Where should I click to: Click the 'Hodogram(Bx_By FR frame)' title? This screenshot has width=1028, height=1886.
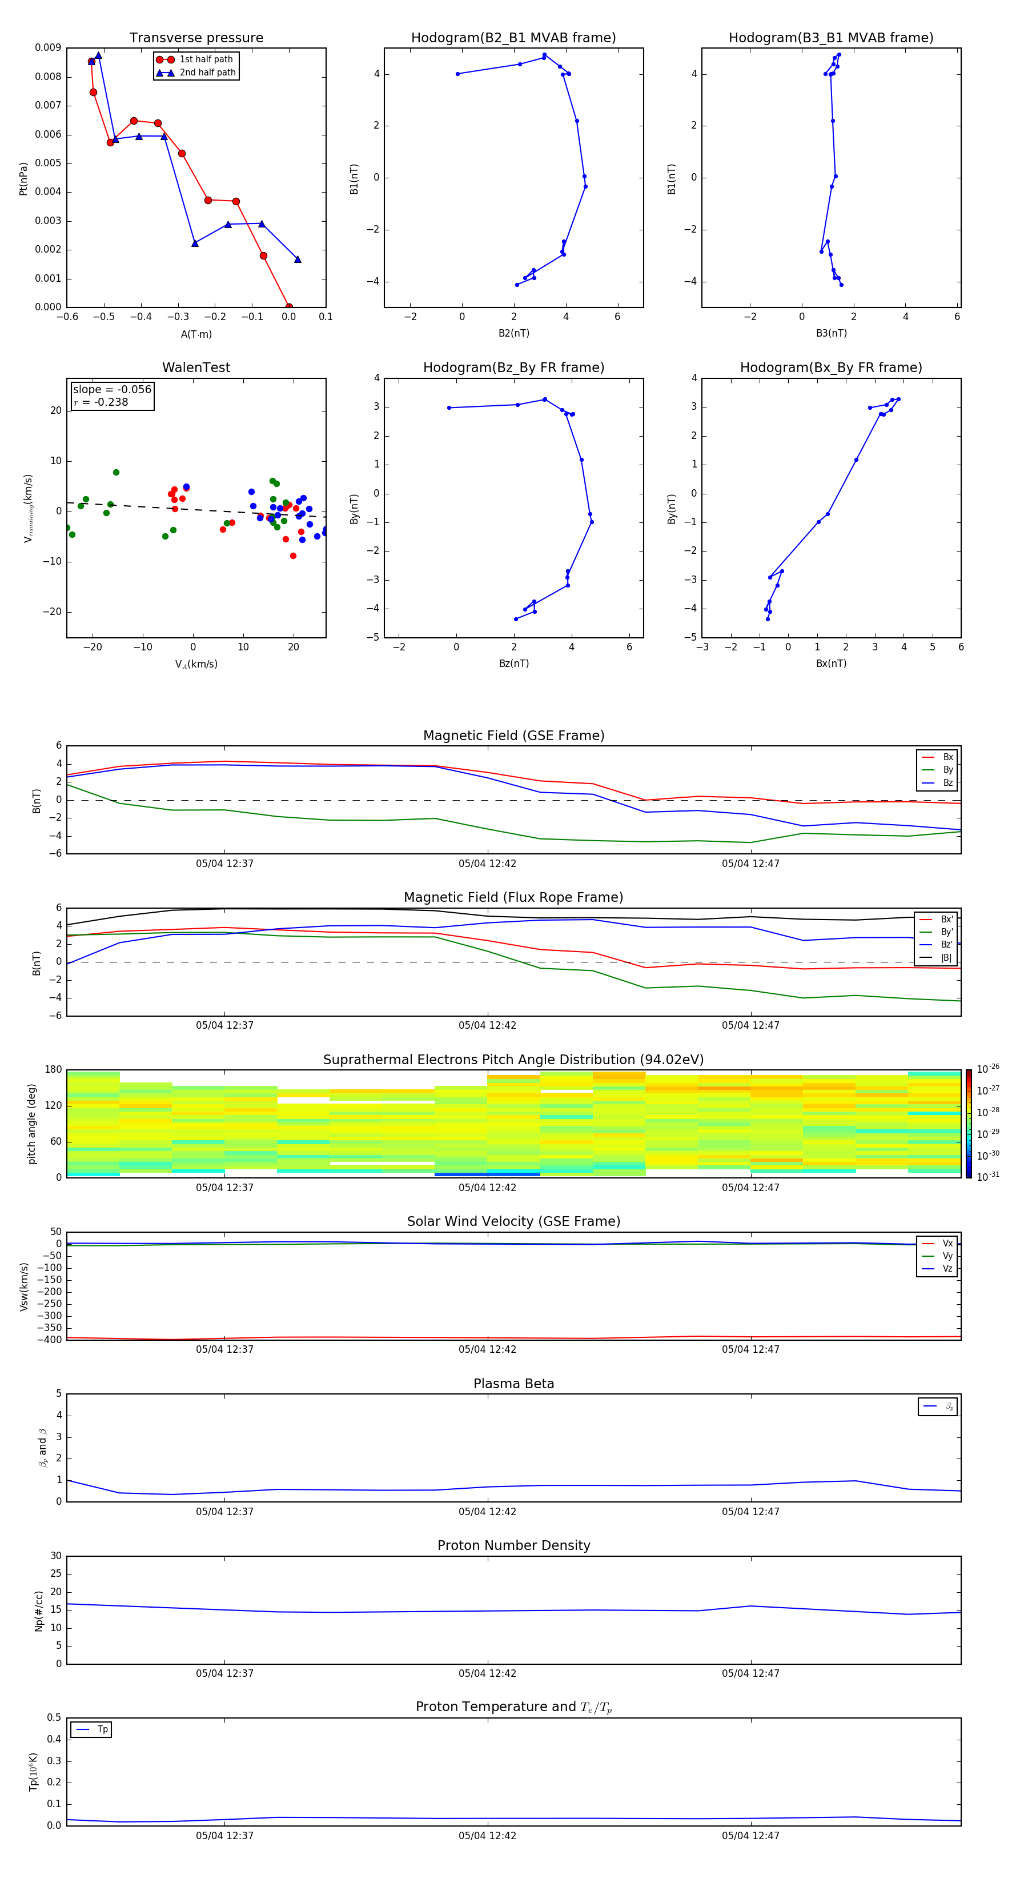coord(831,367)
